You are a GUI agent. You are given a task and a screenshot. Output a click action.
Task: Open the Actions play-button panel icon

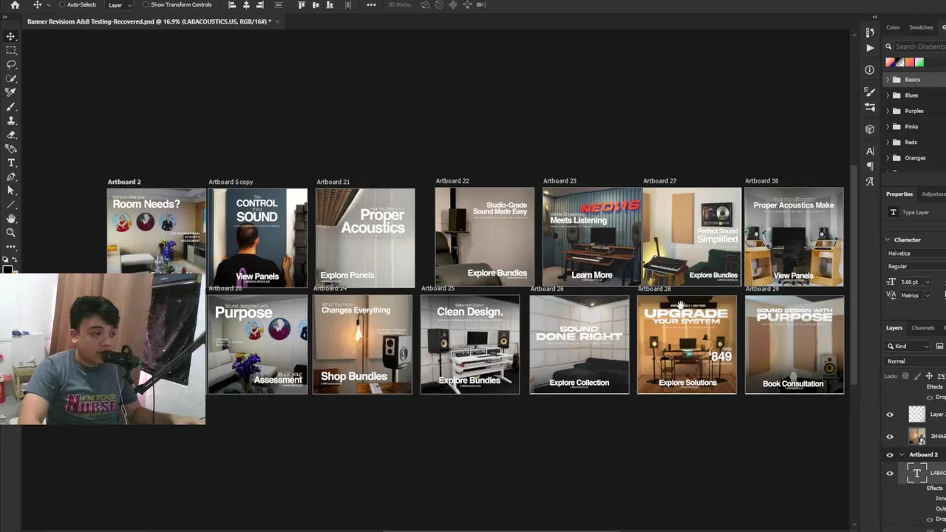870,47
